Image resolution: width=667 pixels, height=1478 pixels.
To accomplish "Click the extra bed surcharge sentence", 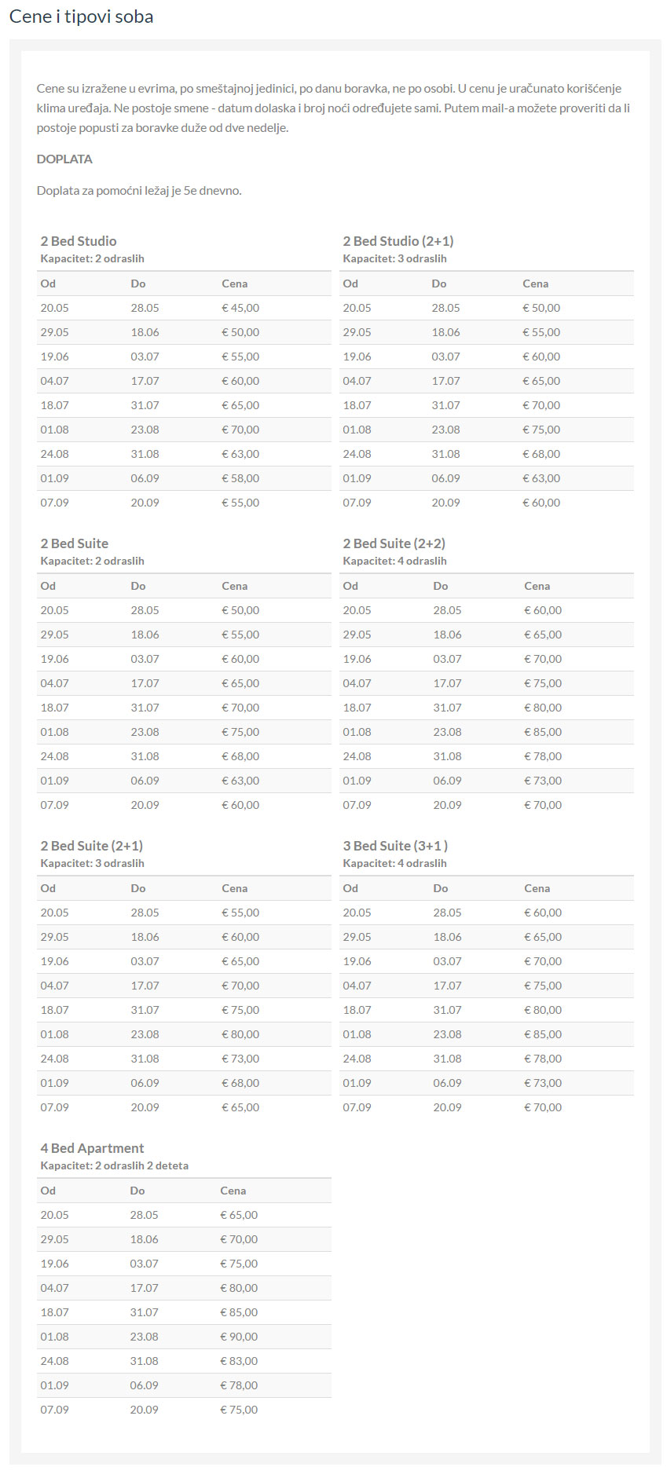I will [x=139, y=190].
